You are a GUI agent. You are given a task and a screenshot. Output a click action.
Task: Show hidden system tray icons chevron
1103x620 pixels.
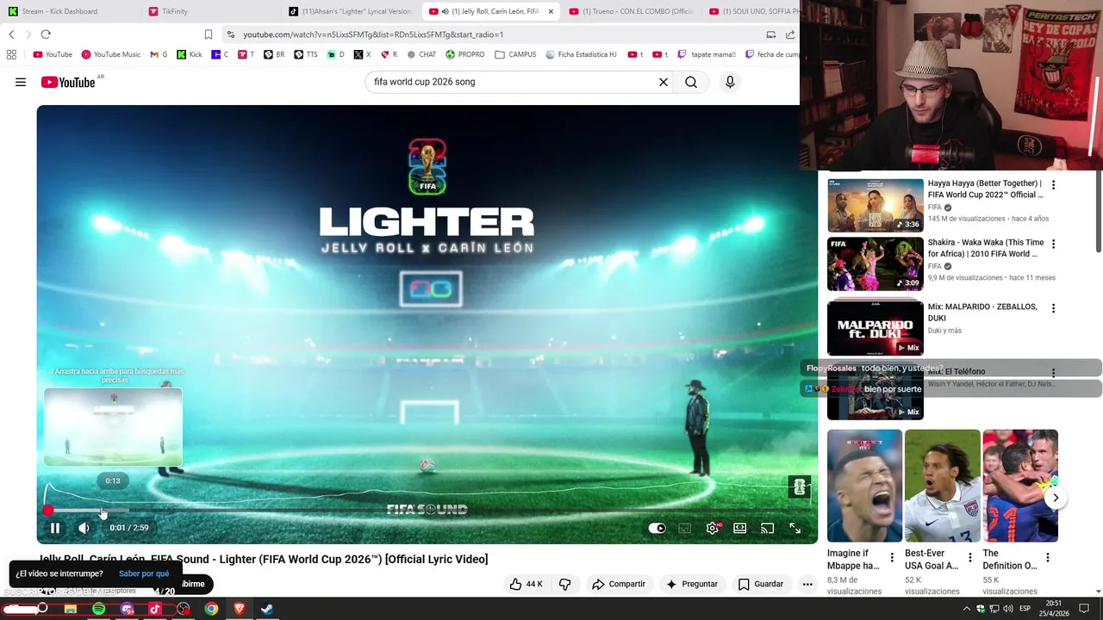[x=966, y=609]
